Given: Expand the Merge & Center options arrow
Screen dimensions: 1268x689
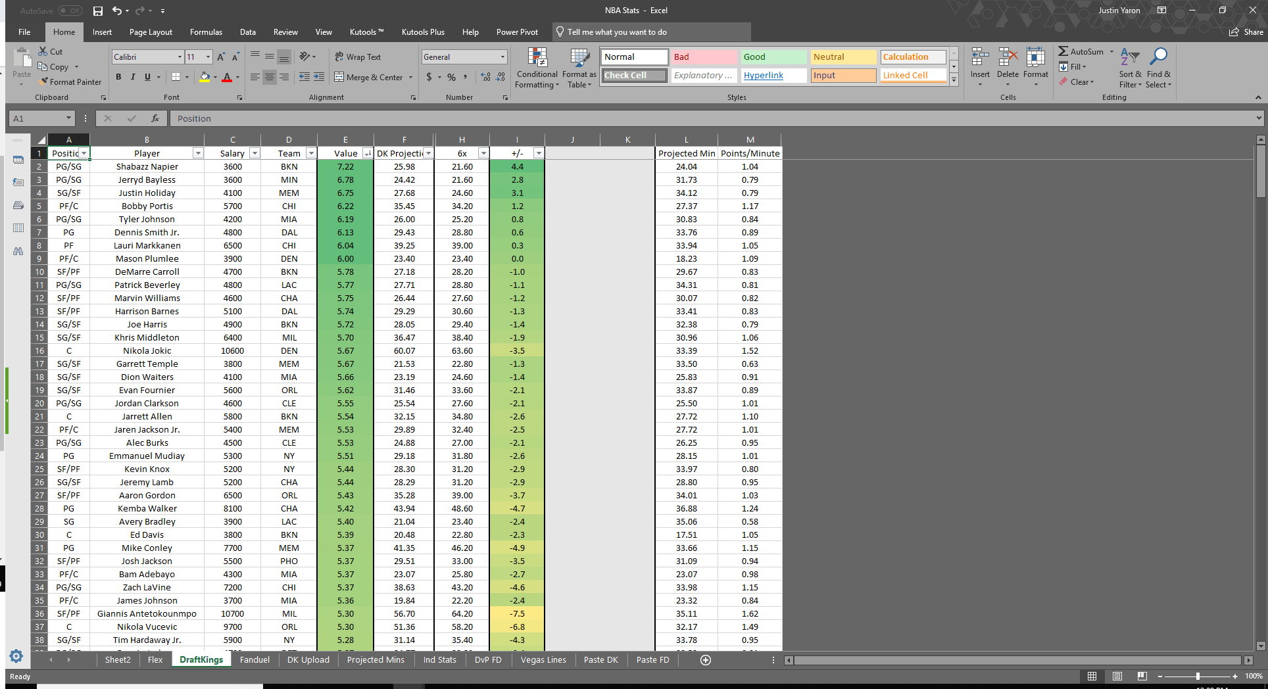Looking at the screenshot, I should click(411, 77).
